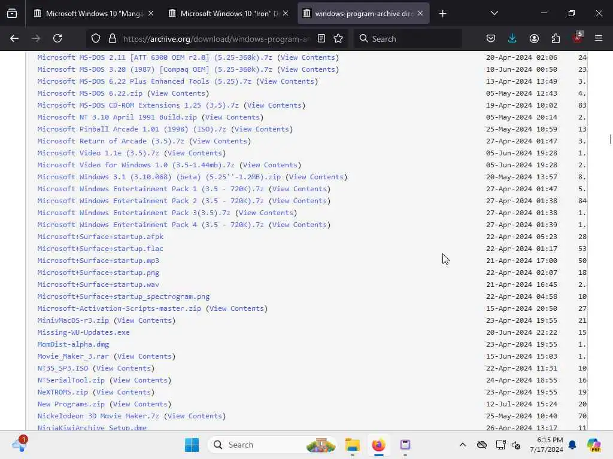Open a new browser tab
Image resolution: width=613 pixels, height=459 pixels.
pyautogui.click(x=442, y=14)
